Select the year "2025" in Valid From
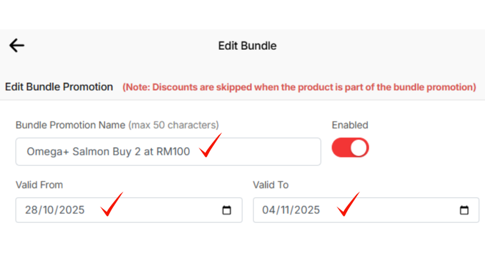 pyautogui.click(x=71, y=210)
